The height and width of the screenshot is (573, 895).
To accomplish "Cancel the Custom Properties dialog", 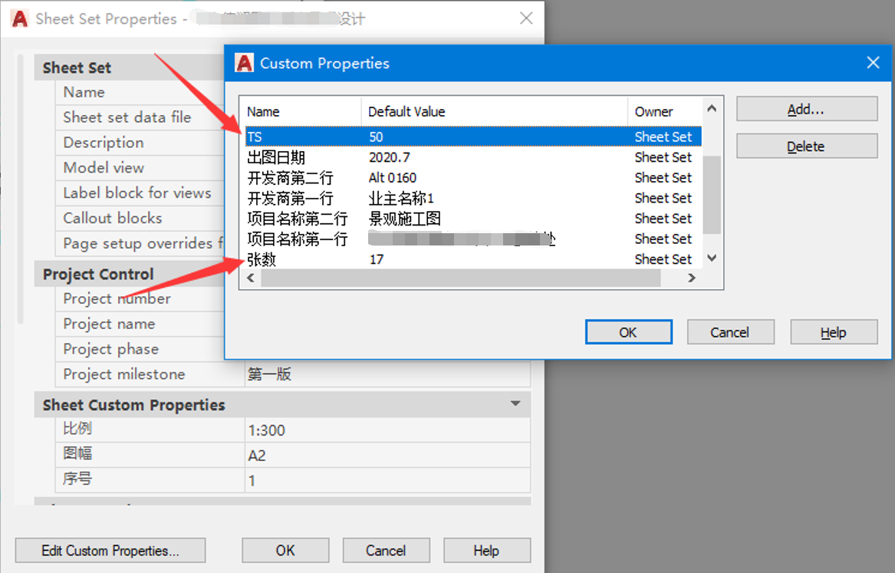I will coord(730,332).
